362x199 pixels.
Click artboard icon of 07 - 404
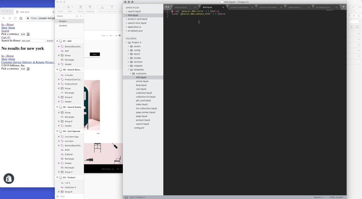pos(60,41)
